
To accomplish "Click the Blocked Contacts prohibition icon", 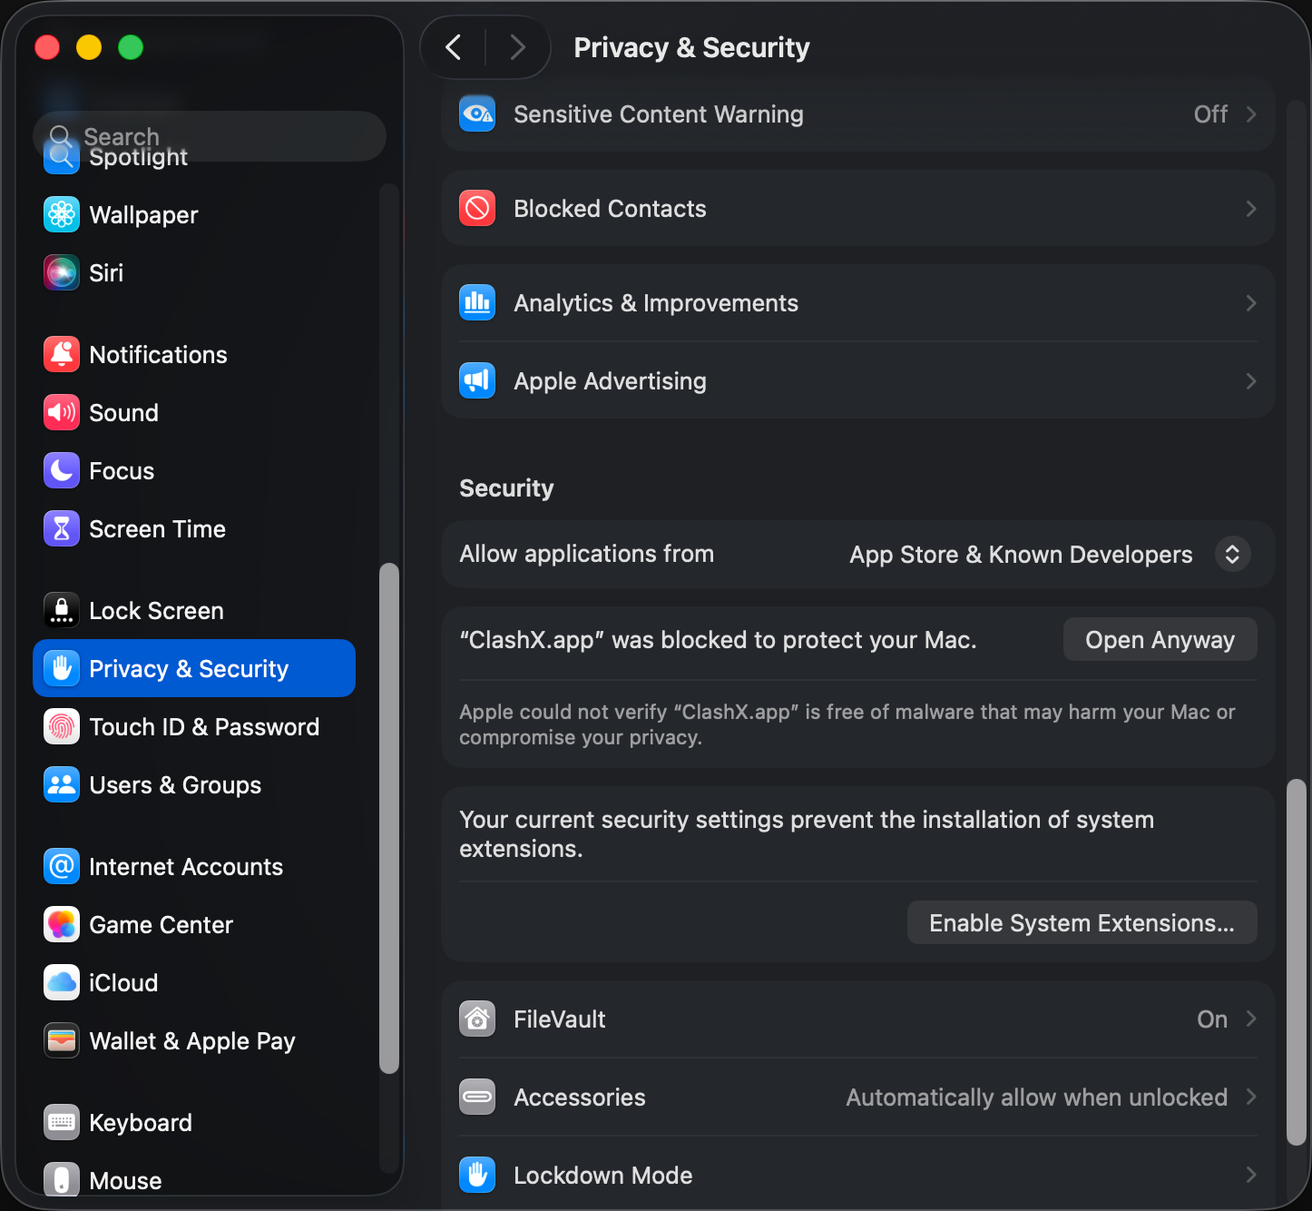I will 476,208.
